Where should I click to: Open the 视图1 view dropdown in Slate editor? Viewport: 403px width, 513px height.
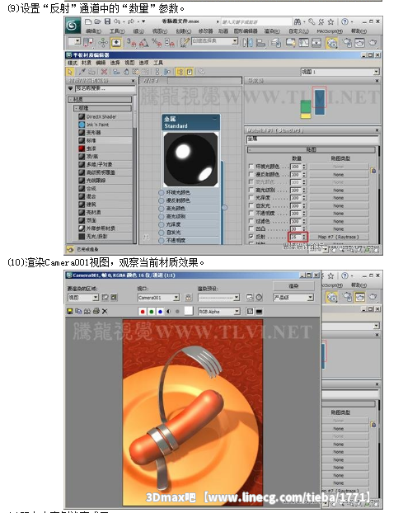coord(376,72)
